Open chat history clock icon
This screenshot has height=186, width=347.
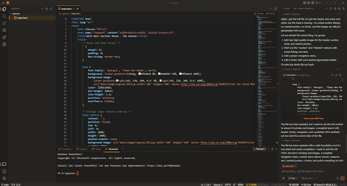click(331, 8)
